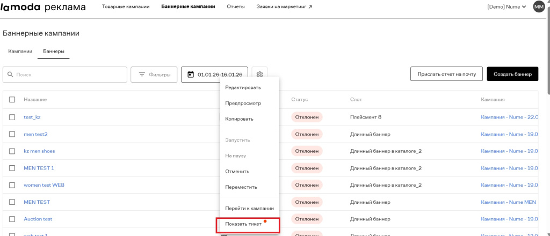Open the MEN TEST 1 banner link
Viewport: 550px width, 236px height.
(x=39, y=168)
